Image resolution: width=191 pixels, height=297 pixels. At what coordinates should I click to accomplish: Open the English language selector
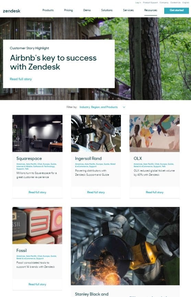(x=186, y=2)
